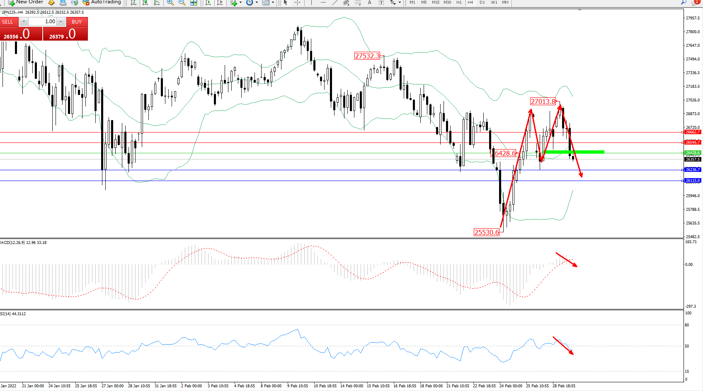Screen dimensions: 703x391
Task: Click the Zoom Out magnifier icon
Action: 182,2
